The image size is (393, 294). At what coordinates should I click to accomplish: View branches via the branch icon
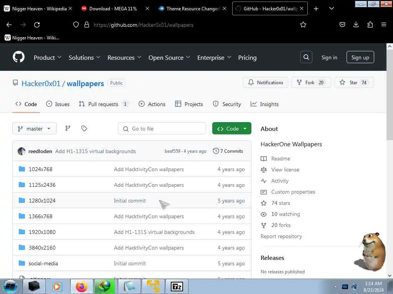pyautogui.click(x=68, y=128)
